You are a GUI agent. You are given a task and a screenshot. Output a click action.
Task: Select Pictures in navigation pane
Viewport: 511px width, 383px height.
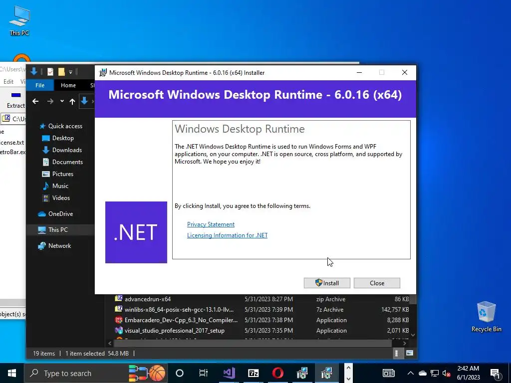(62, 174)
